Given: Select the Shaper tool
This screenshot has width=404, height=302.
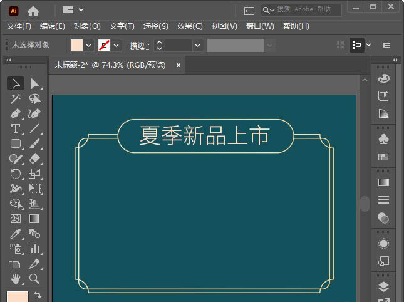Looking at the screenshot, I should [16, 159].
